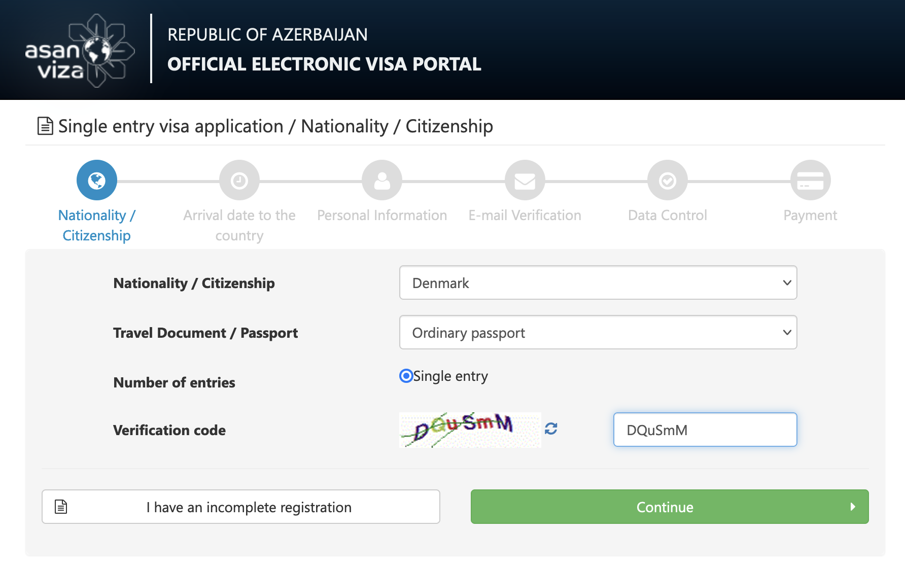Click the Arrival date clock step icon
The image size is (905, 568).
click(x=239, y=180)
